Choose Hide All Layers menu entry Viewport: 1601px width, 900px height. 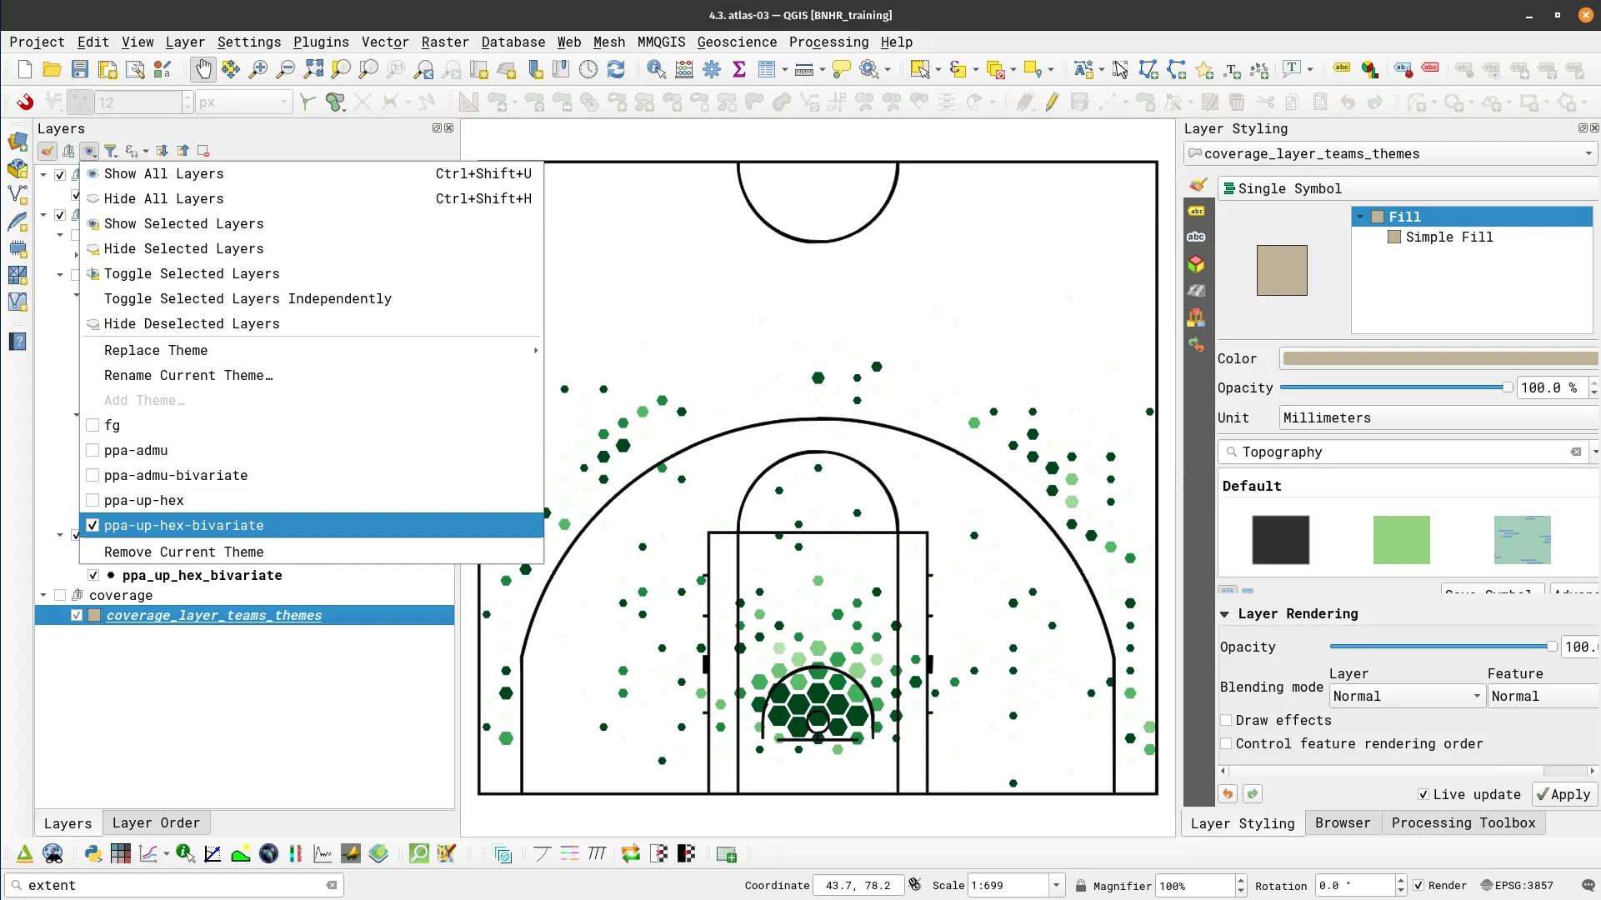click(164, 198)
